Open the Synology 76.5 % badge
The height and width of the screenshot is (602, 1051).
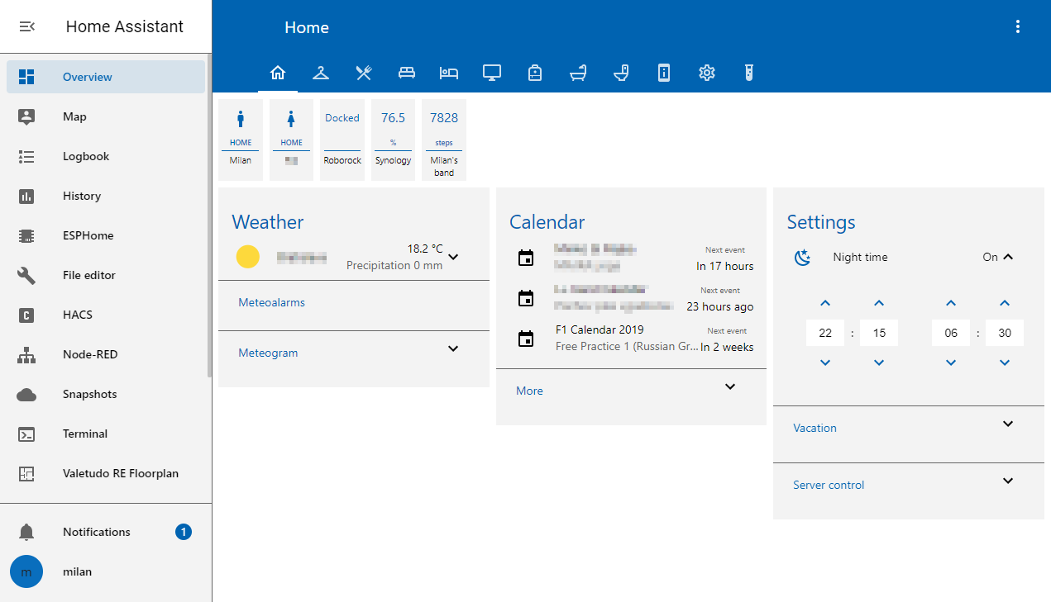(393, 140)
